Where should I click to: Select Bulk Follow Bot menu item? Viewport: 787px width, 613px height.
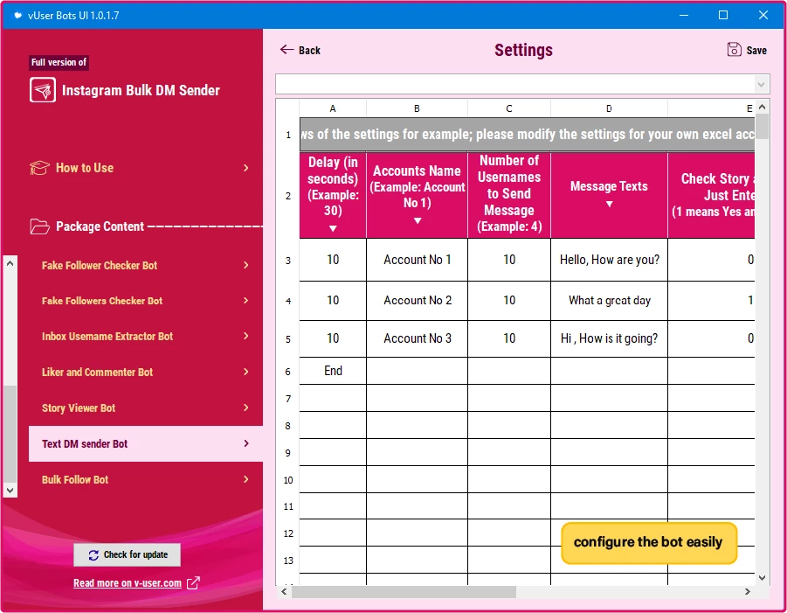click(146, 479)
